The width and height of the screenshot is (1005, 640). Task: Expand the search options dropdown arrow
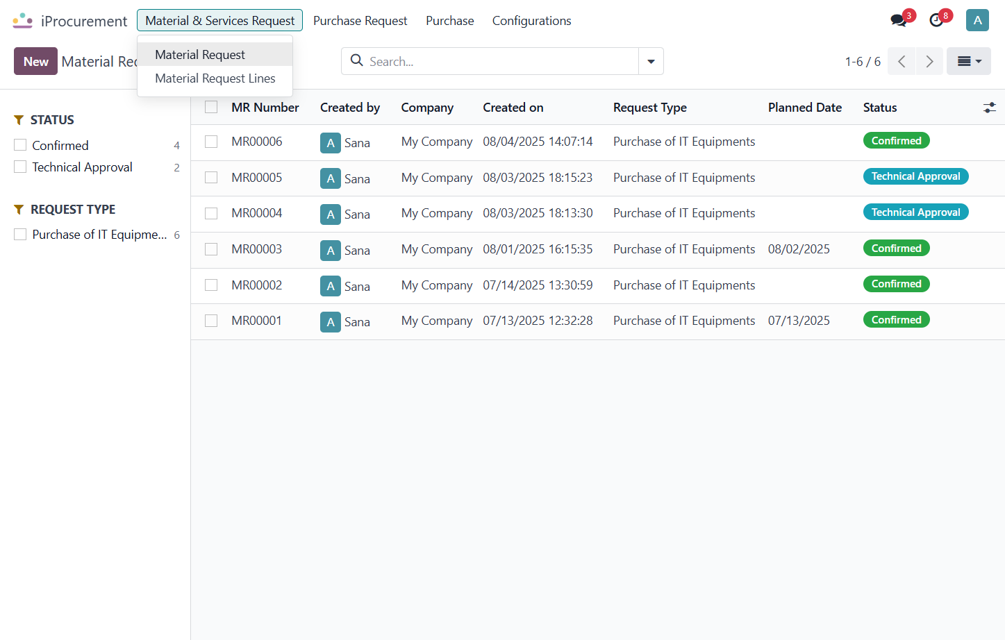click(x=651, y=61)
